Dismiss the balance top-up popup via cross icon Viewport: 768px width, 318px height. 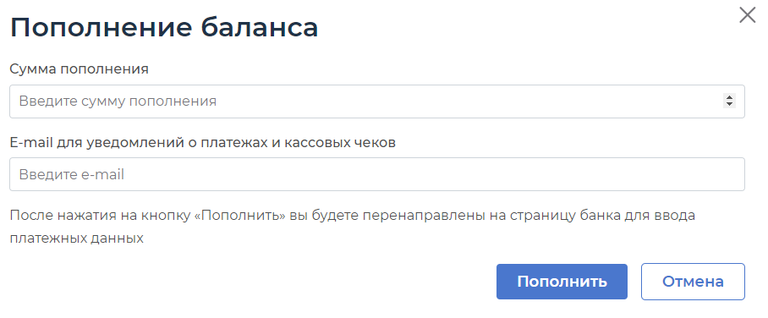747,15
